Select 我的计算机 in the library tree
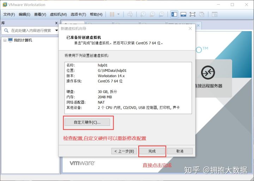This screenshot has height=181, width=254. pos(23,40)
